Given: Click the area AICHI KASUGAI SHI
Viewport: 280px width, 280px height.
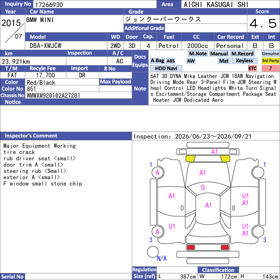Looking at the screenshot, I should [216, 5].
